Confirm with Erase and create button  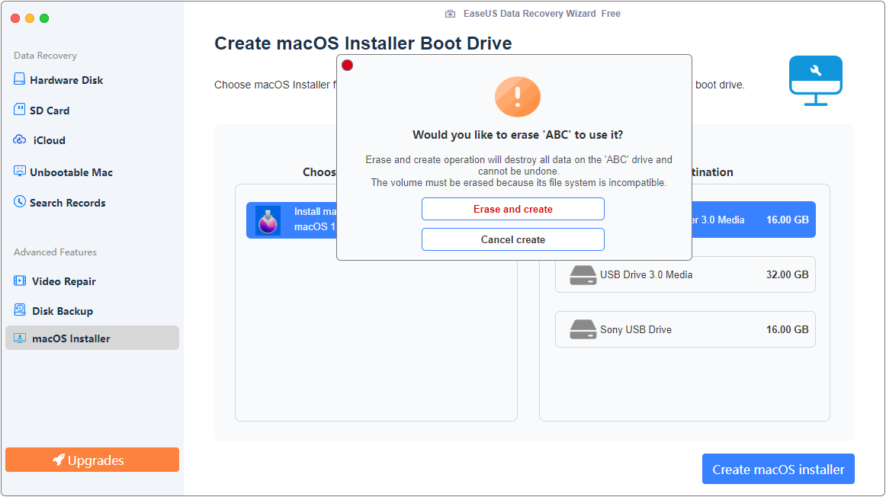(x=512, y=209)
